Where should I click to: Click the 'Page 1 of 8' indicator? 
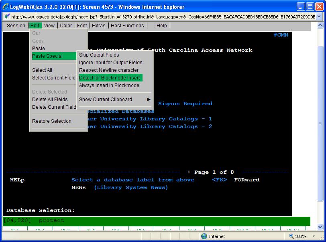click(x=214, y=172)
